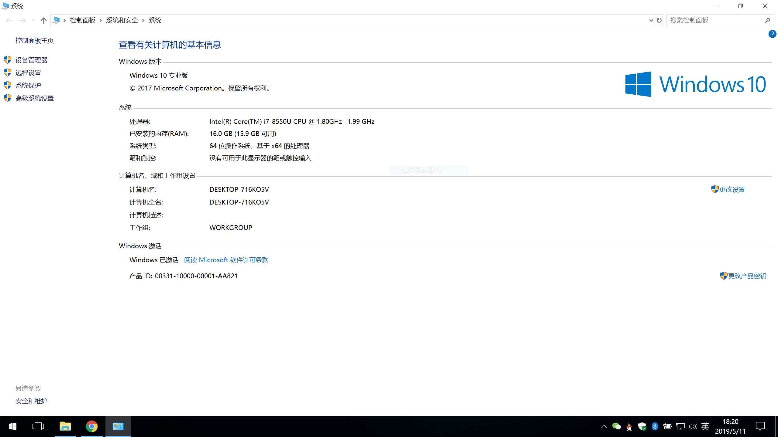Expand chevron after Control Panel breadcrumb
This screenshot has height=437, width=778.
click(101, 20)
